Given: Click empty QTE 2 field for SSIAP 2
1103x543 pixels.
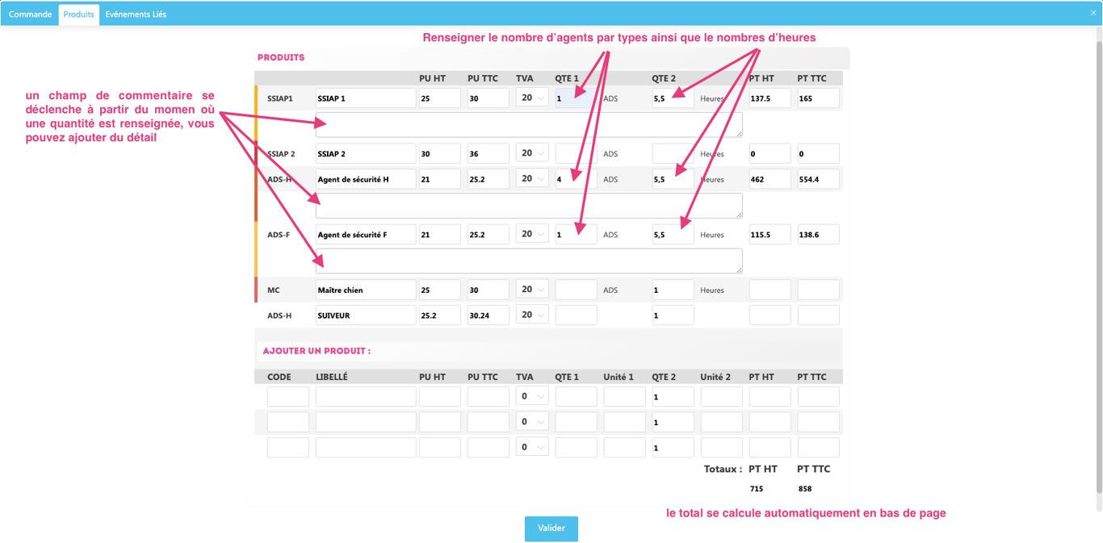Looking at the screenshot, I should click(673, 153).
